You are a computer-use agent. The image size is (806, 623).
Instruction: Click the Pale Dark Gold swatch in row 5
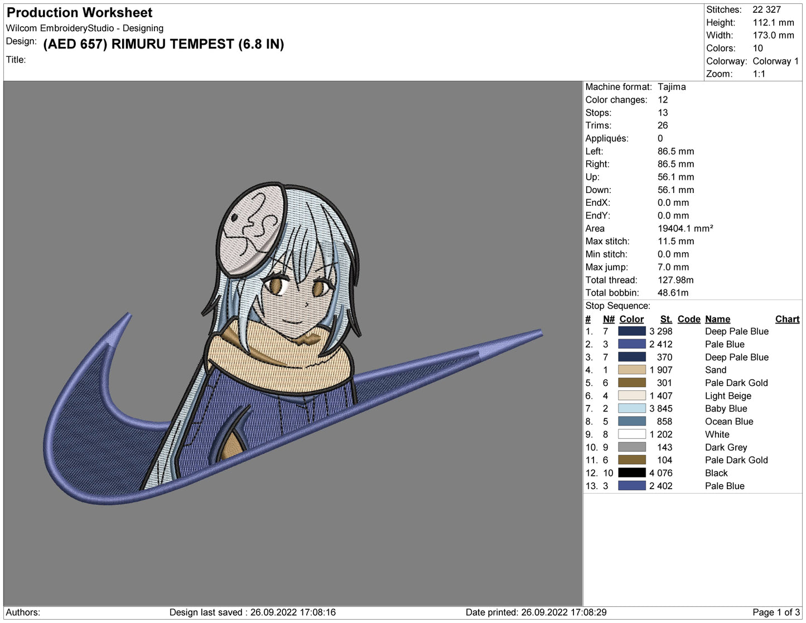631,383
